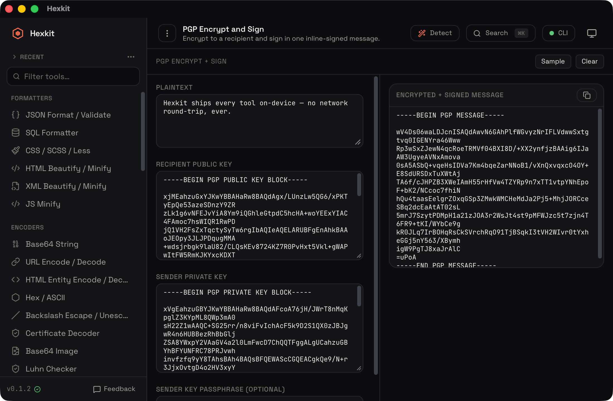
Task: Click the recipient public key scrollbar
Action: (x=359, y=184)
